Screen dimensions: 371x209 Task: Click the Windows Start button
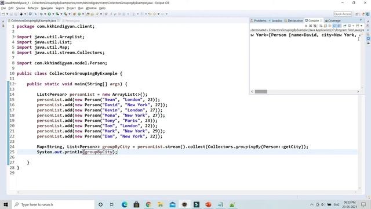coord(6,204)
